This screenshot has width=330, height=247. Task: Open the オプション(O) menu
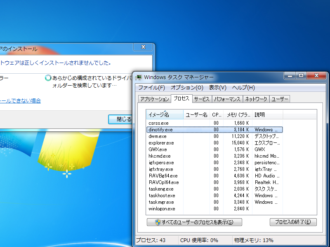[187, 88]
